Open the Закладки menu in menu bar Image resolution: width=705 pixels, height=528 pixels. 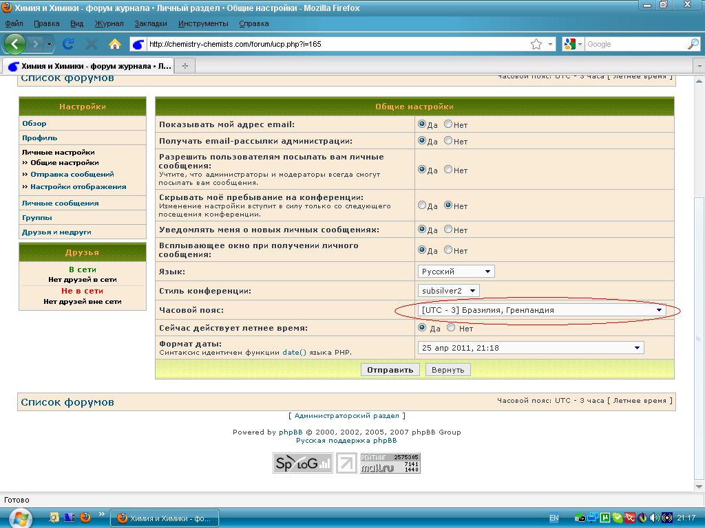150,23
